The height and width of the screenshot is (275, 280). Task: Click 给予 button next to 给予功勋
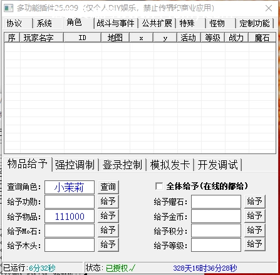[x=108, y=202]
